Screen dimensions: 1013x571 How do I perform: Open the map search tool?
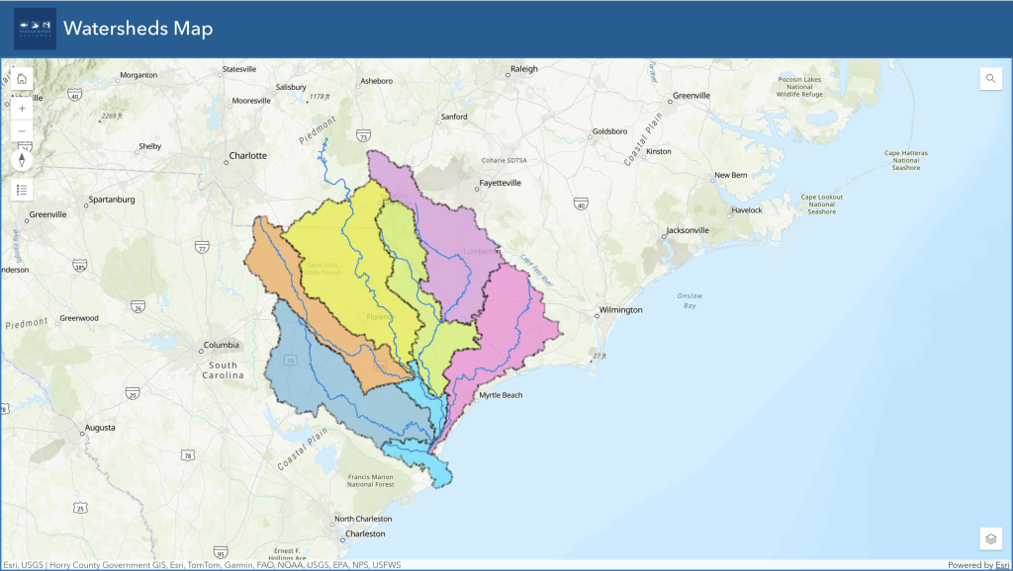990,79
